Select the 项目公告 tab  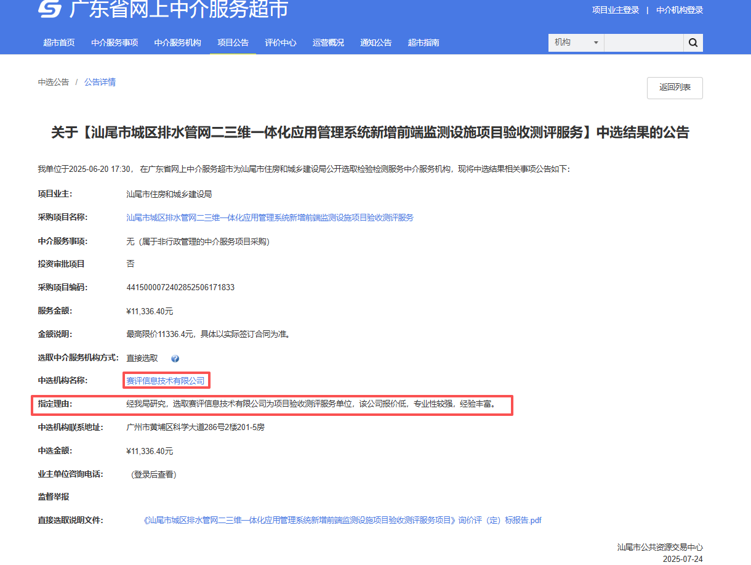coord(233,43)
